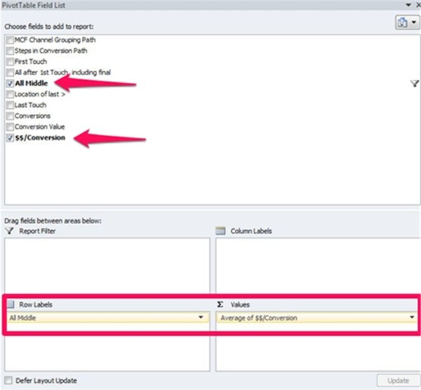Click the Row Labels area icon
This screenshot has height=390, width=421.
[x=10, y=305]
